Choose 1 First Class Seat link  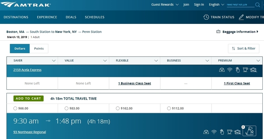pyautogui.click(x=237, y=83)
